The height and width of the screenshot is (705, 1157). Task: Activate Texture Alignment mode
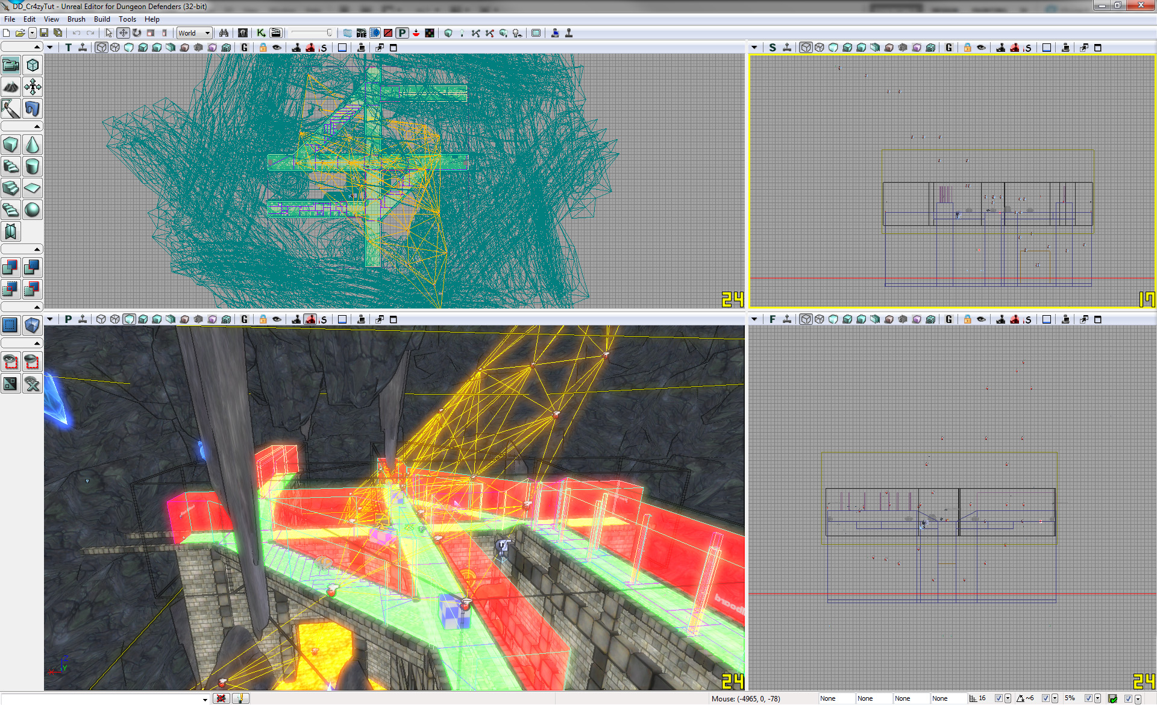pyautogui.click(x=33, y=87)
